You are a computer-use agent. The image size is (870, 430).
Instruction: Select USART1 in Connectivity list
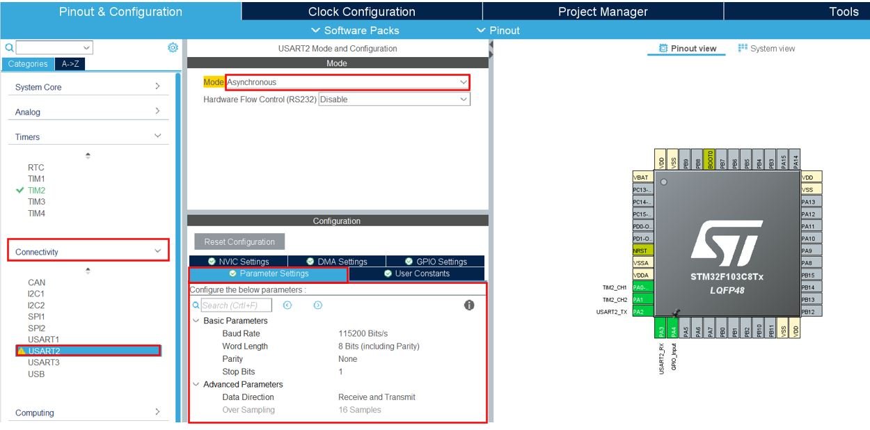(44, 340)
